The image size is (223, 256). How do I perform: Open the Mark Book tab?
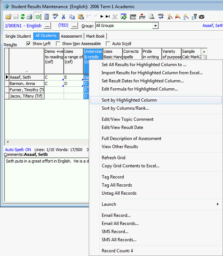click(95, 36)
